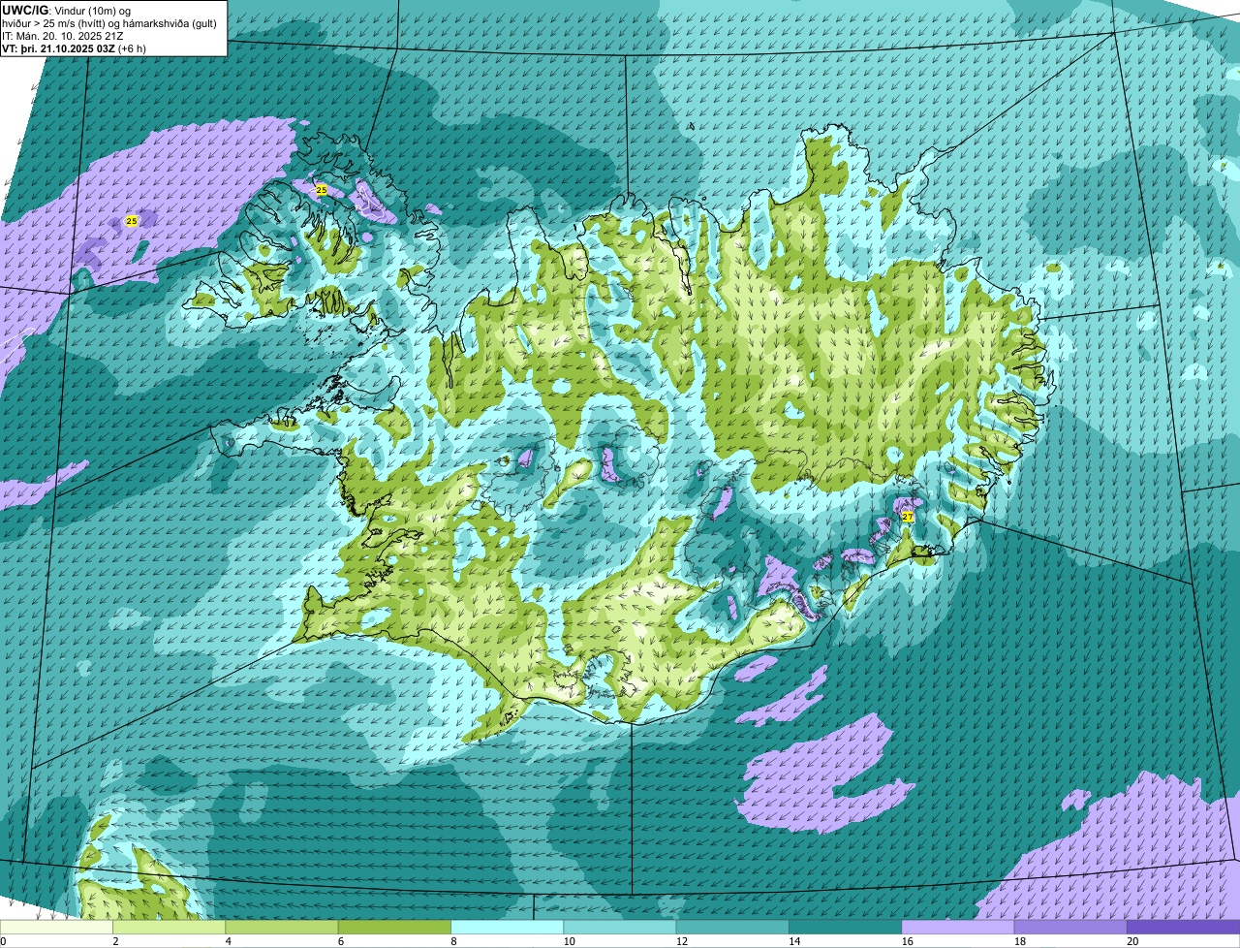This screenshot has width=1240, height=948.
Task: Click the scale label "4"
Action: click(x=229, y=941)
